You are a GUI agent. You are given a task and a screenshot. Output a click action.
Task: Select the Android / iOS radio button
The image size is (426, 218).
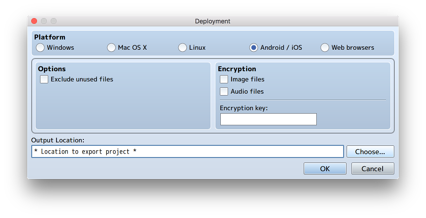[253, 48]
